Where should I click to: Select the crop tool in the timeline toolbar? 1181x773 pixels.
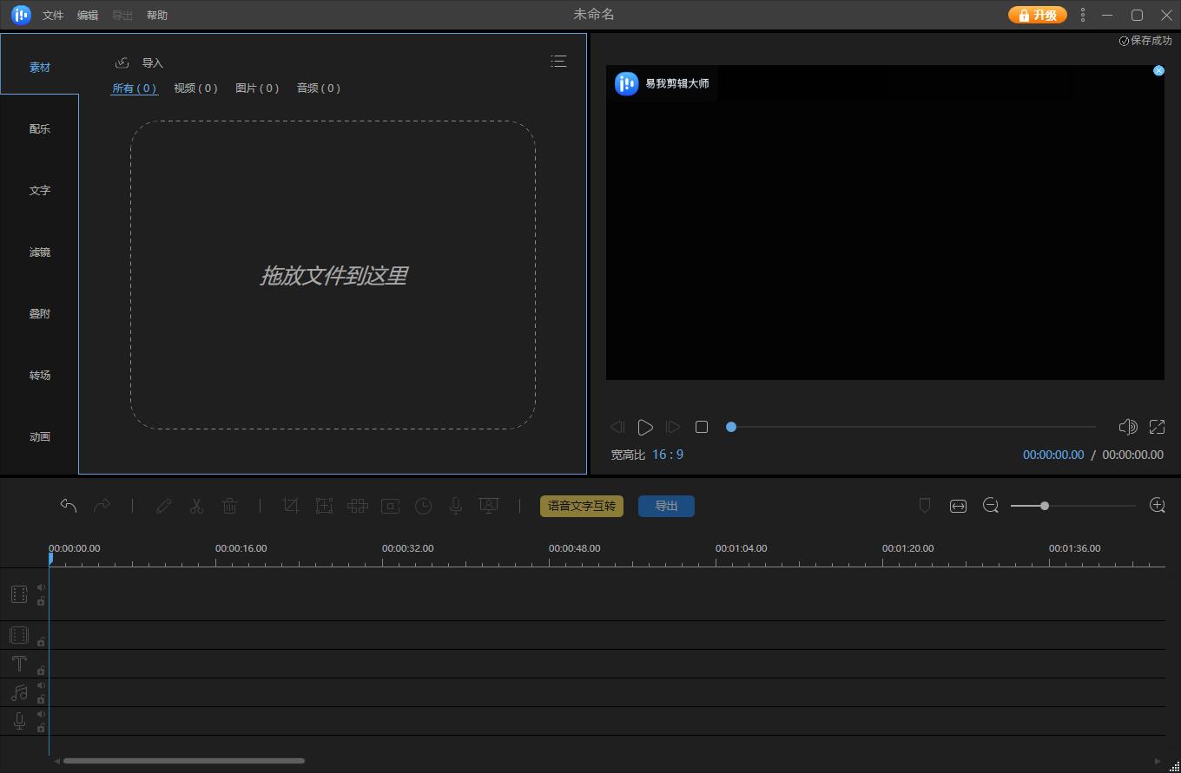pos(291,506)
